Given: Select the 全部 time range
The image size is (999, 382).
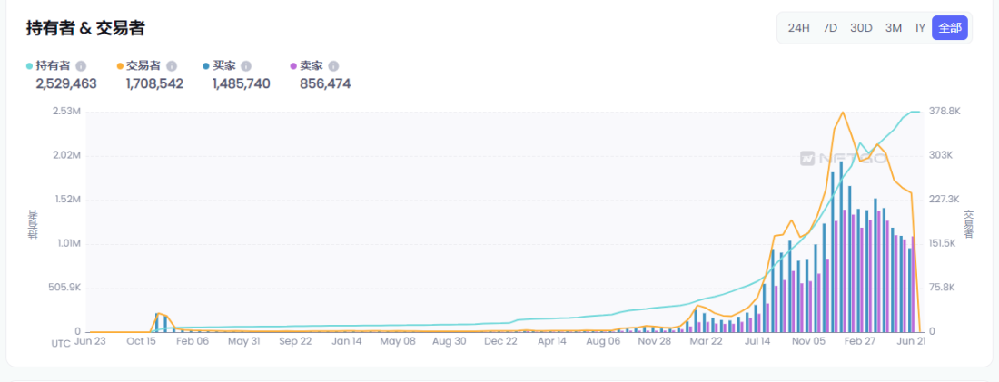Looking at the screenshot, I should (949, 28).
